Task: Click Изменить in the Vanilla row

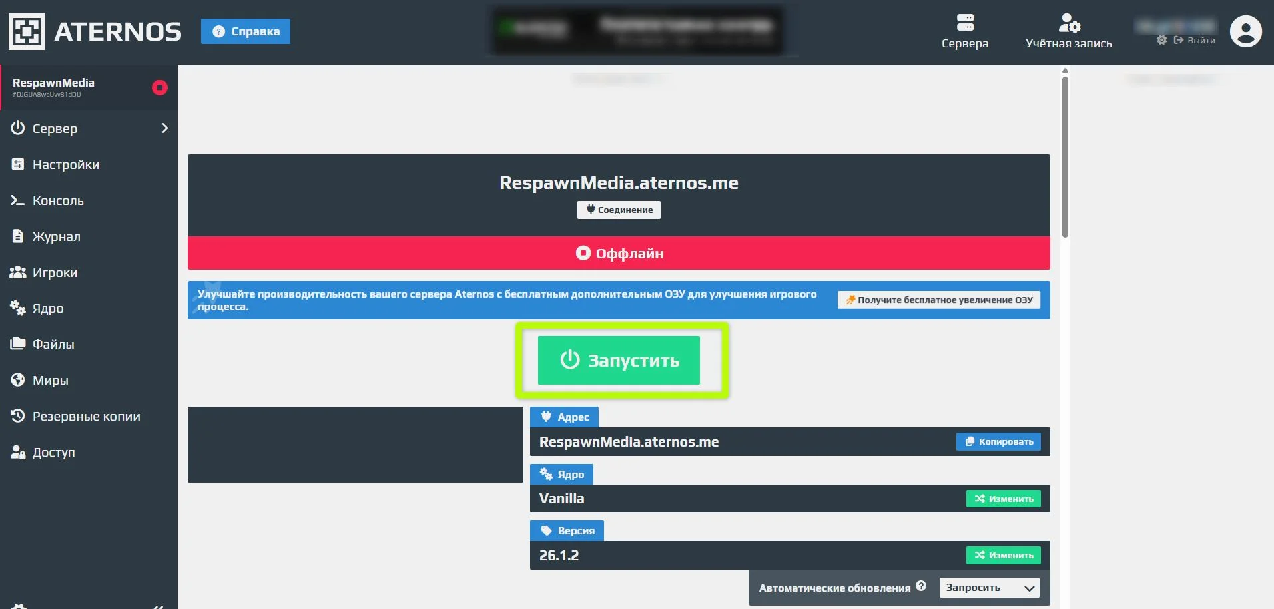Action: tap(1004, 499)
